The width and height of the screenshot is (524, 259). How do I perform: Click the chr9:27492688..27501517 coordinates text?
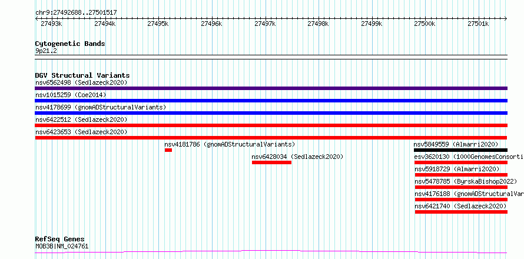point(76,13)
